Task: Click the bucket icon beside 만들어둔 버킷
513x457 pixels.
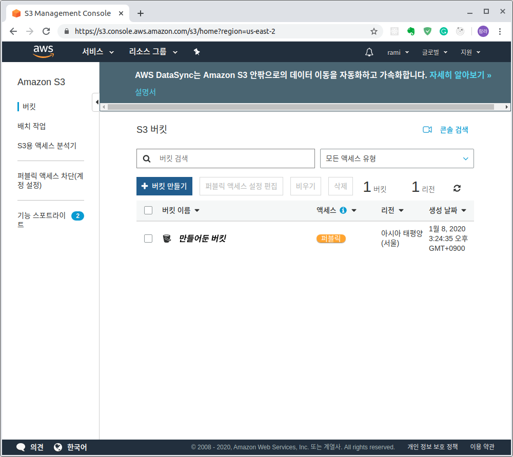Action: tap(167, 239)
